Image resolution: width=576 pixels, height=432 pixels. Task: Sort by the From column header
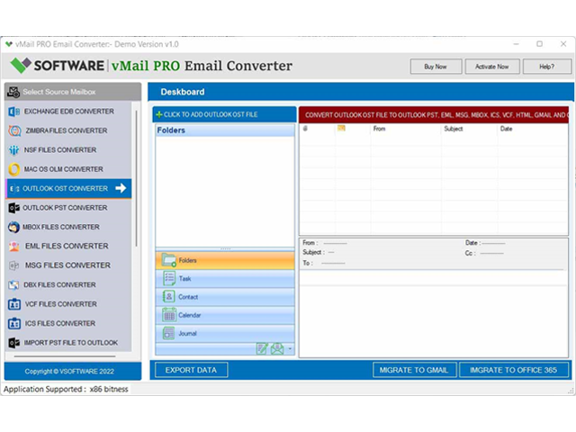click(x=380, y=129)
